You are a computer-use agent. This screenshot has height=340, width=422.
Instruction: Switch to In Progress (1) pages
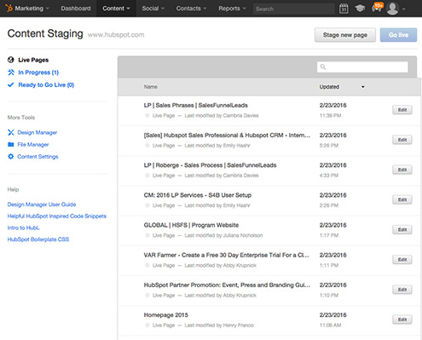[38, 72]
